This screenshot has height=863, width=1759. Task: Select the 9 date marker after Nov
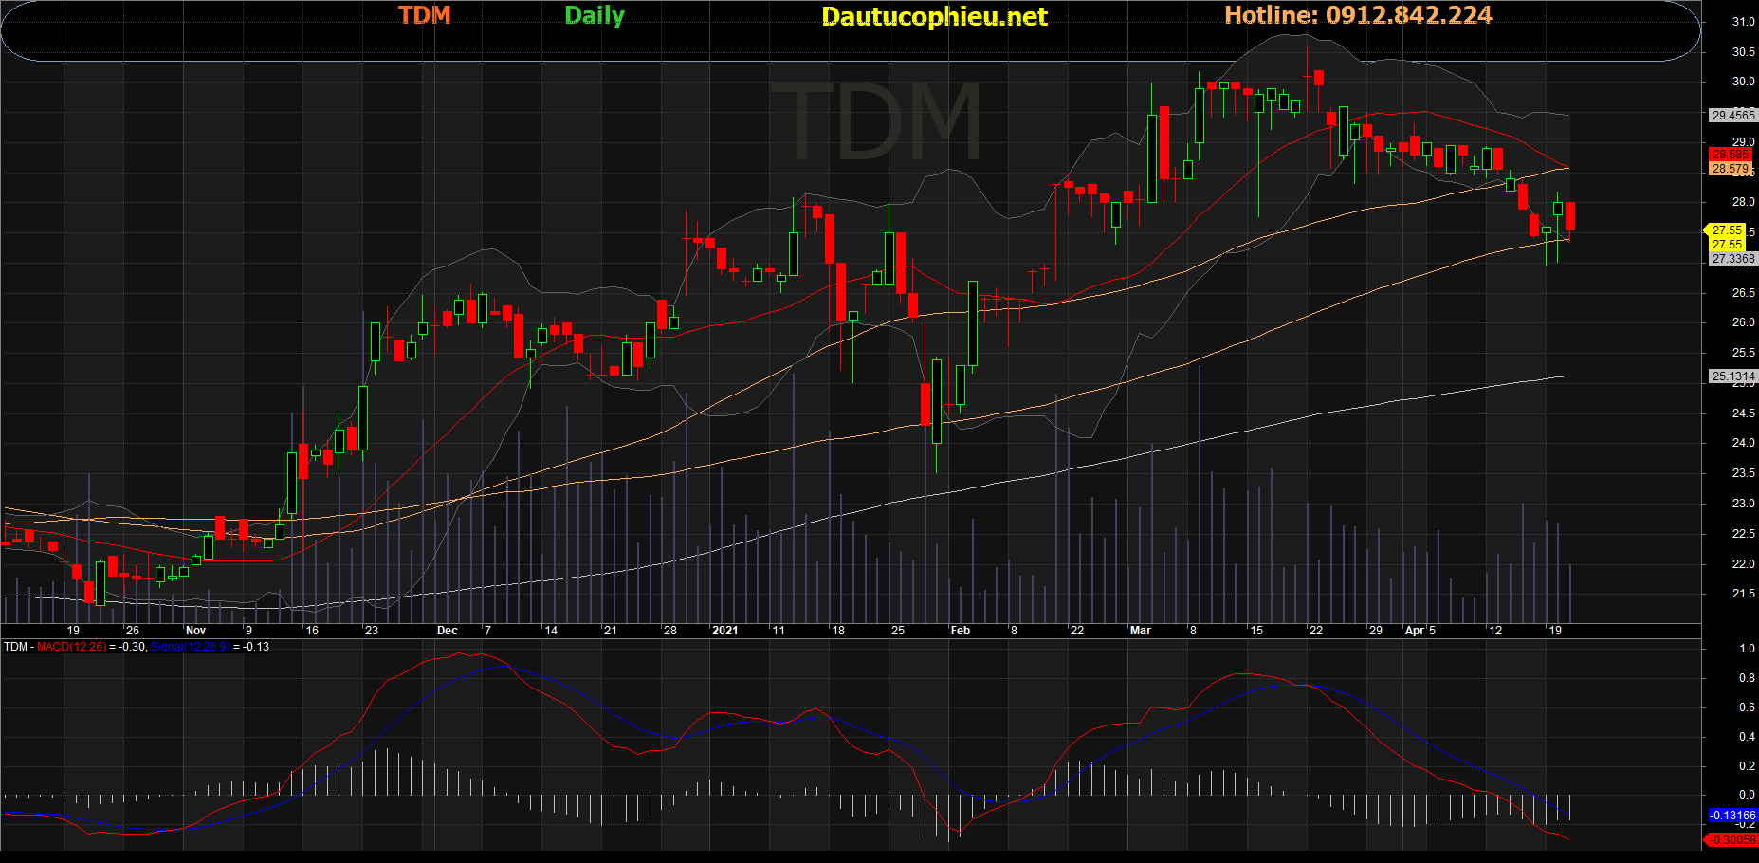pyautogui.click(x=248, y=631)
